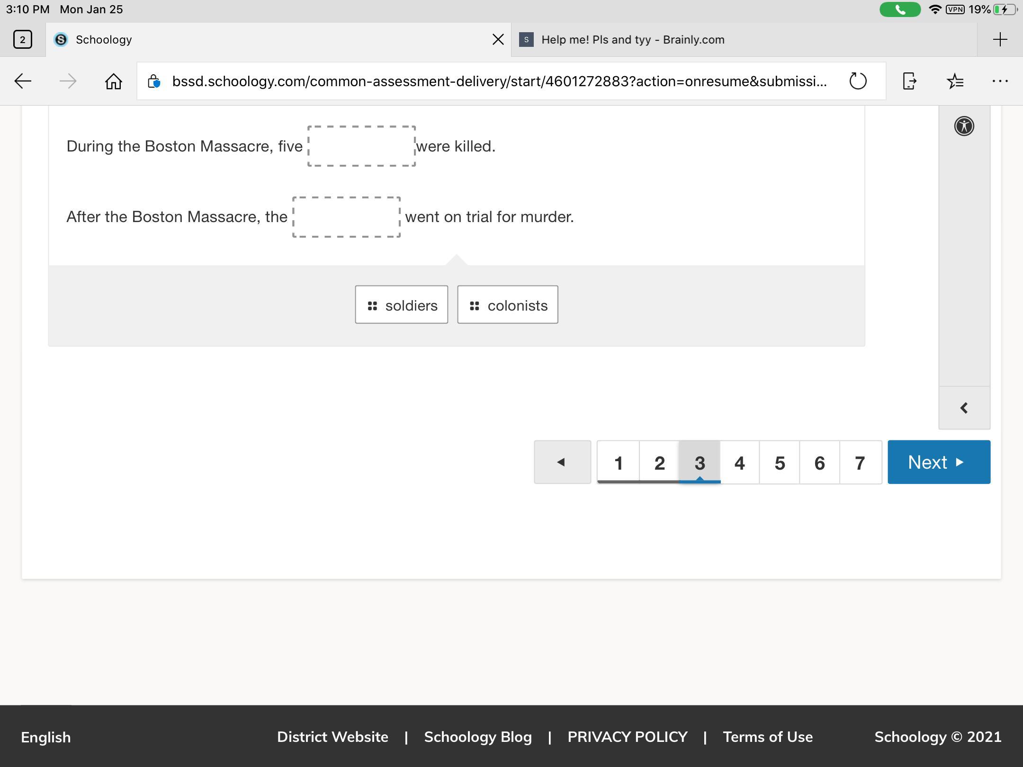Viewport: 1023px width, 767px height.
Task: Open the share page icon
Action: point(909,81)
